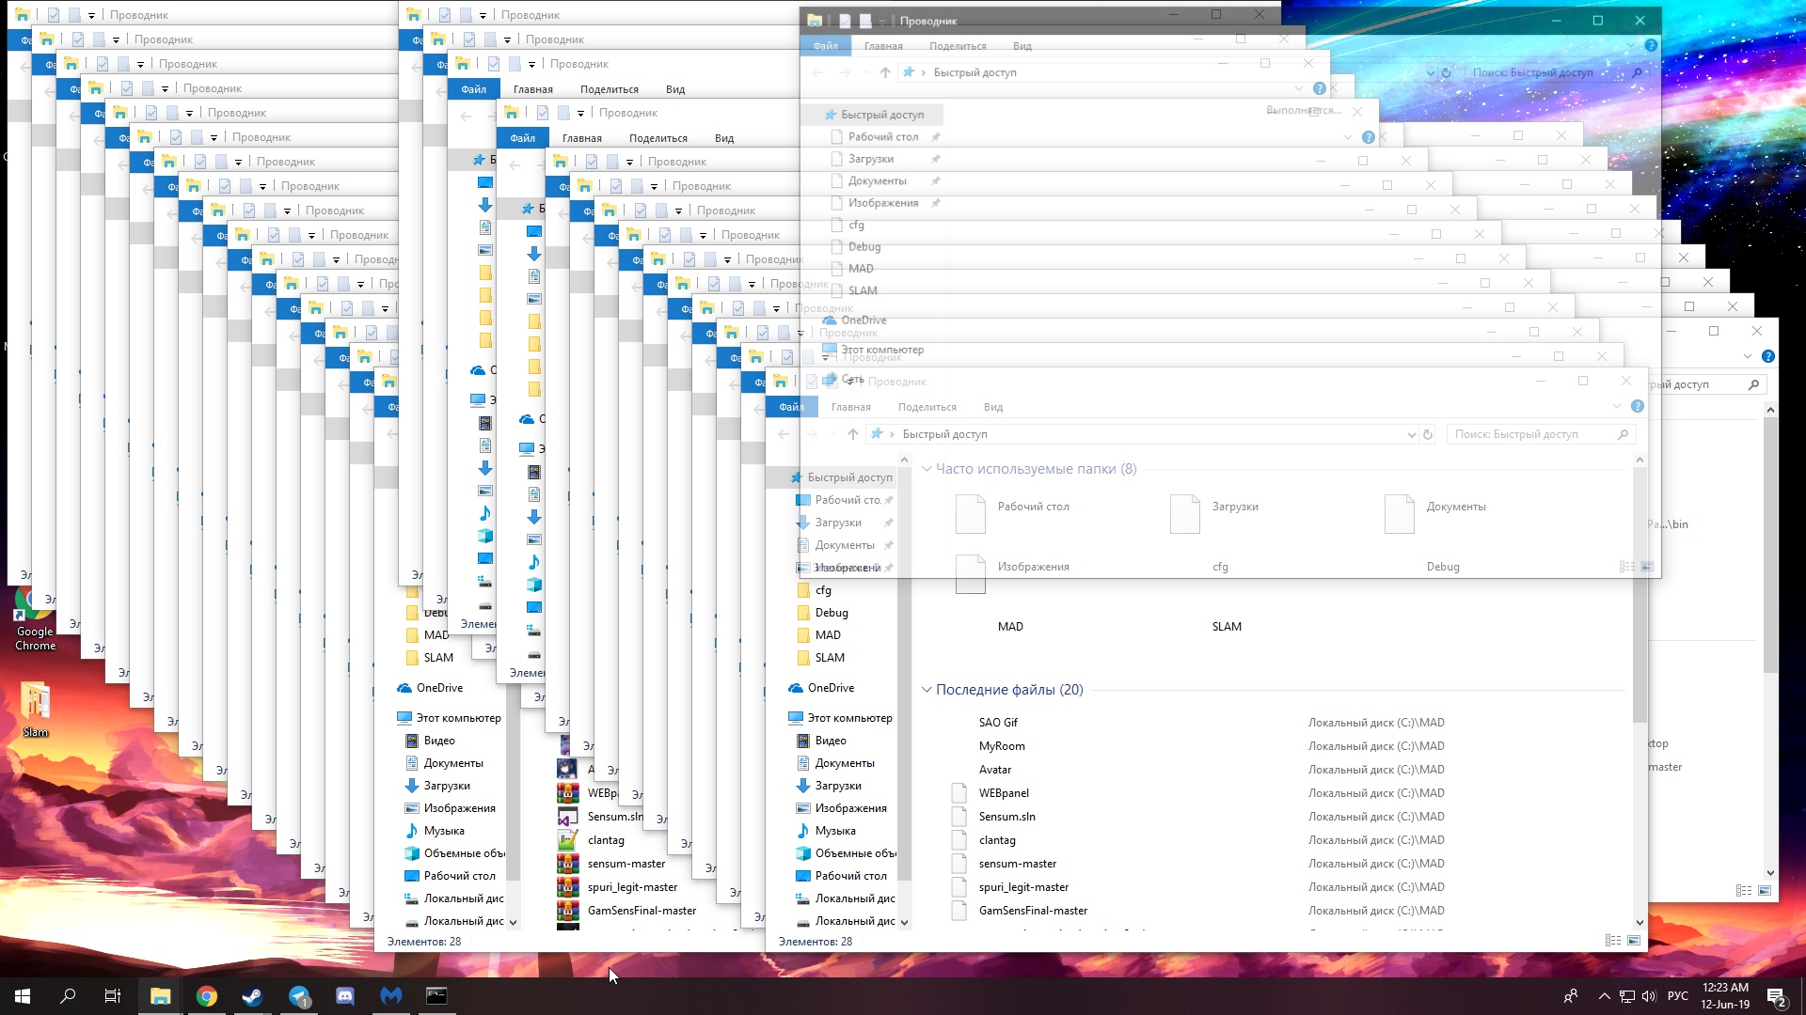1806x1015 pixels.
Task: Open Discord from the taskbar
Action: click(x=345, y=996)
